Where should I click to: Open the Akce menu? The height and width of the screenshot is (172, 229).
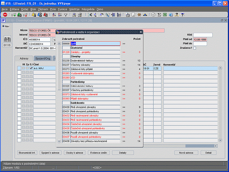(5, 9)
